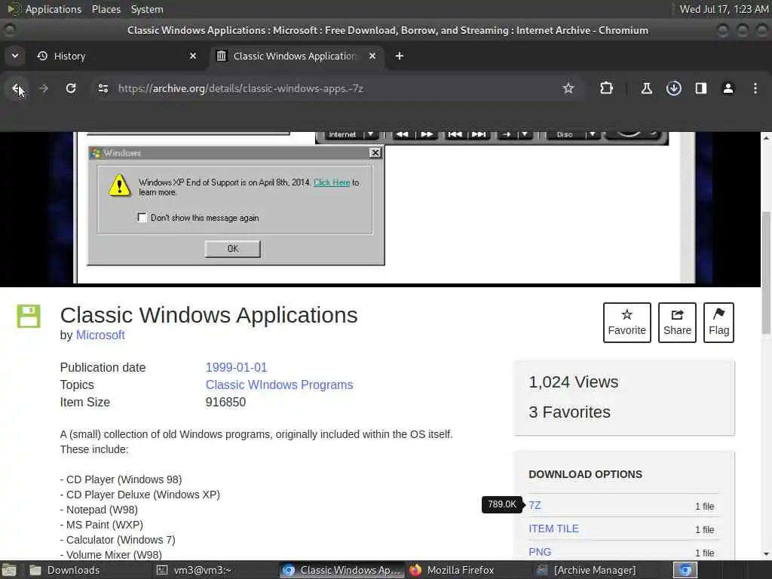Click the scrollbar down arrow
This screenshot has height=579, width=772.
766,553
